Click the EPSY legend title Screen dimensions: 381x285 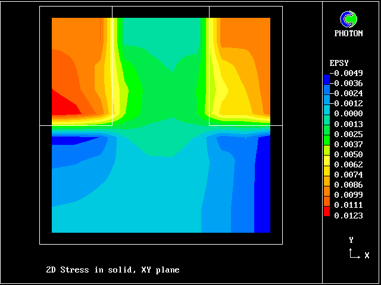click(x=339, y=63)
